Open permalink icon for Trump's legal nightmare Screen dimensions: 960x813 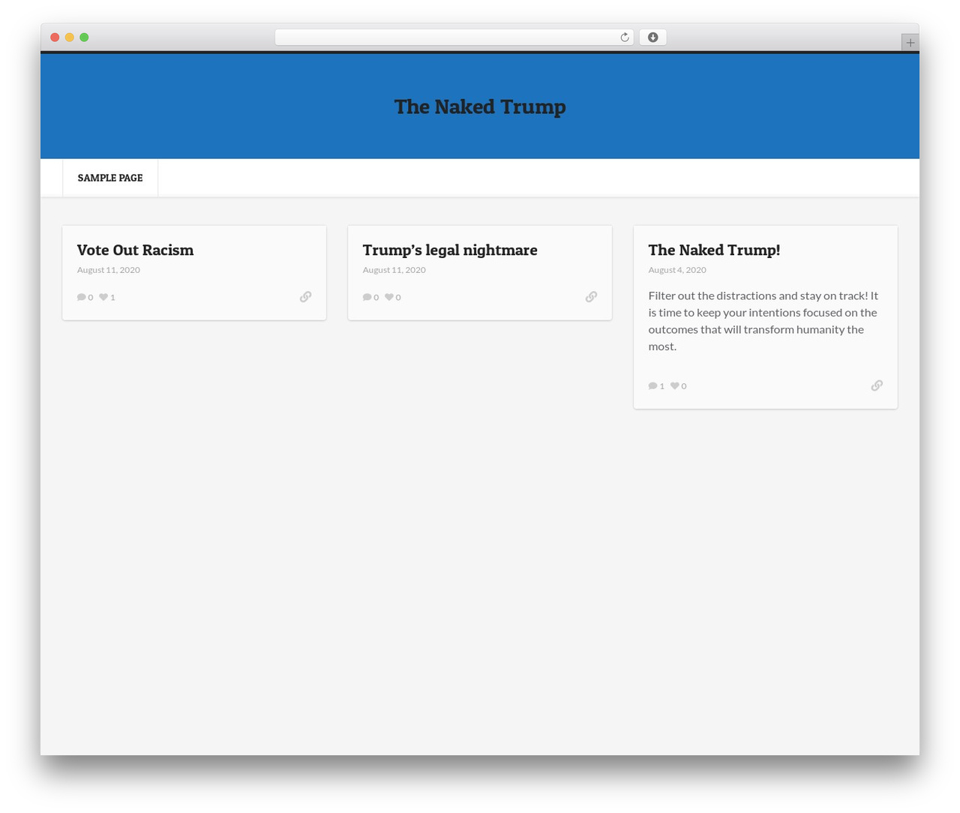pos(591,297)
